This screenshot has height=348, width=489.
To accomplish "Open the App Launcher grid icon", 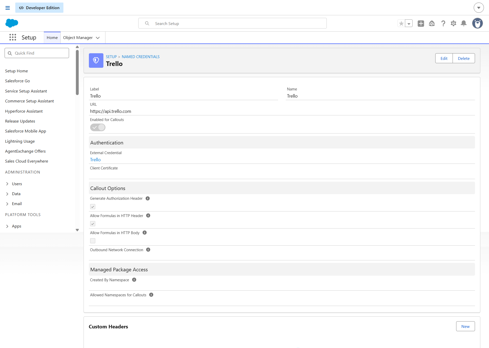I will pos(13,37).
